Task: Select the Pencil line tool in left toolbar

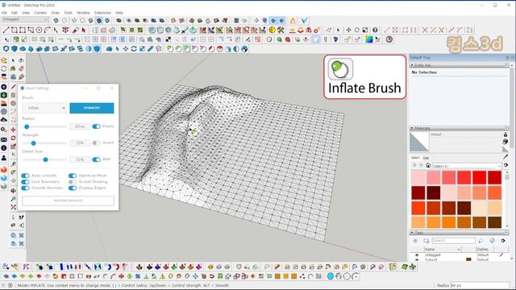Action: pyautogui.click(x=13, y=87)
